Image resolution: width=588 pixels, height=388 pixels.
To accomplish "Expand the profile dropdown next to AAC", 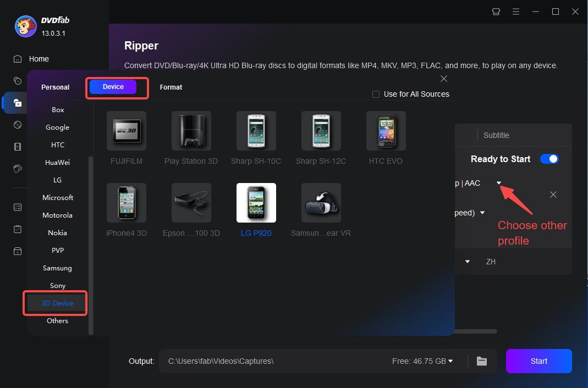I will [x=499, y=183].
